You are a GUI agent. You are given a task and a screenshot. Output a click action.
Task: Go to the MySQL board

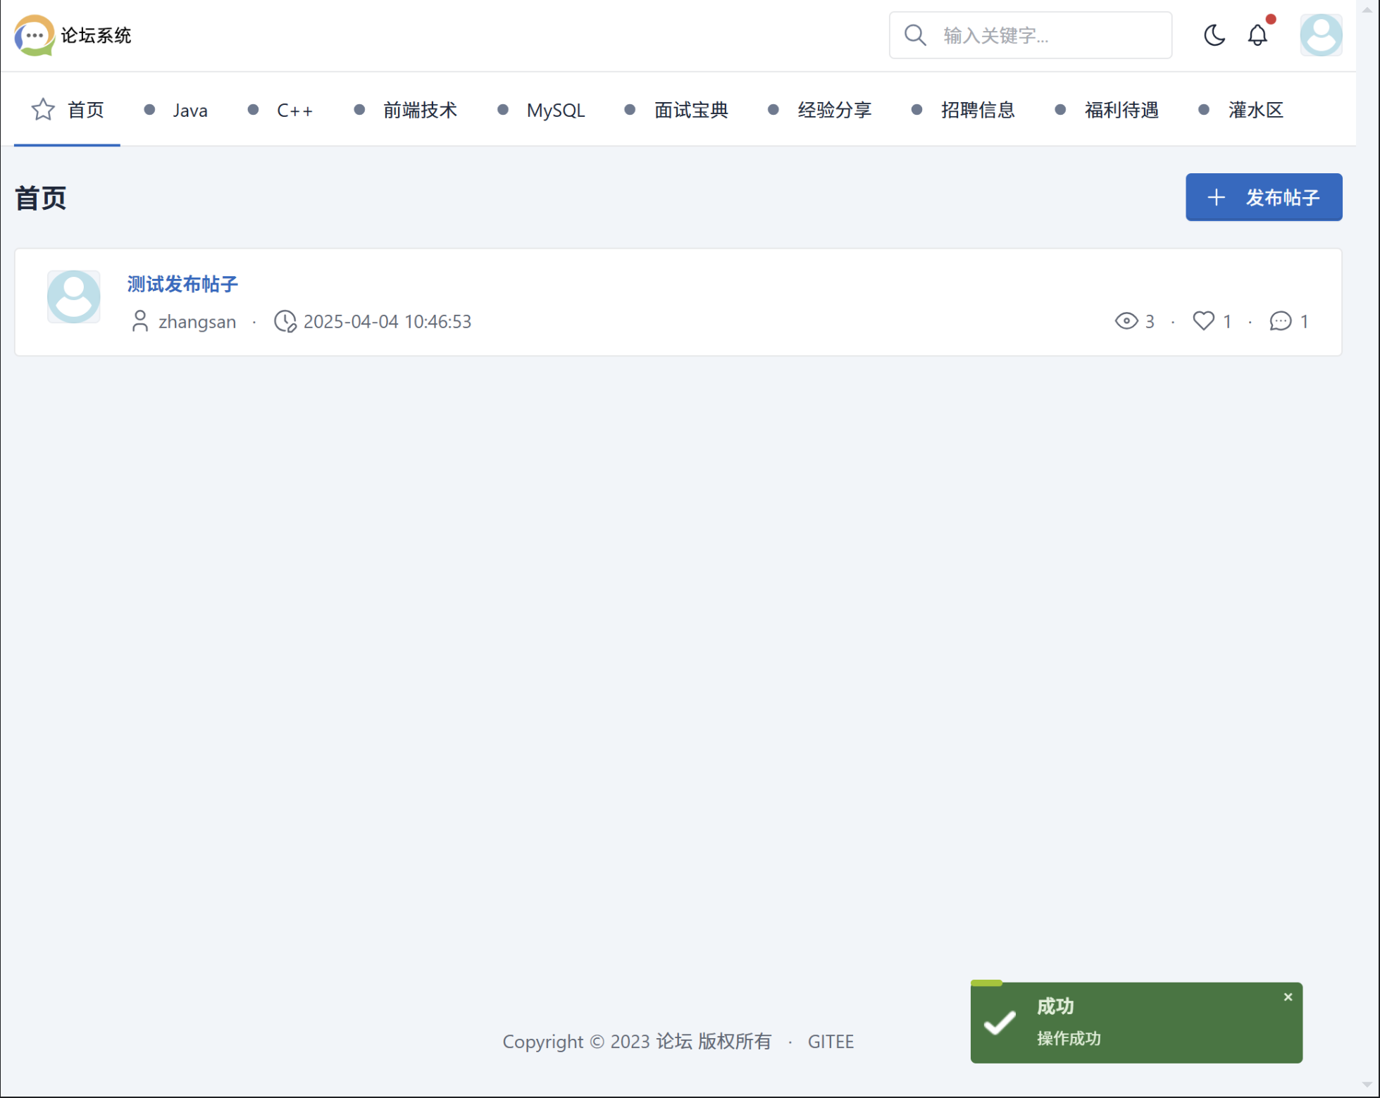tap(555, 111)
